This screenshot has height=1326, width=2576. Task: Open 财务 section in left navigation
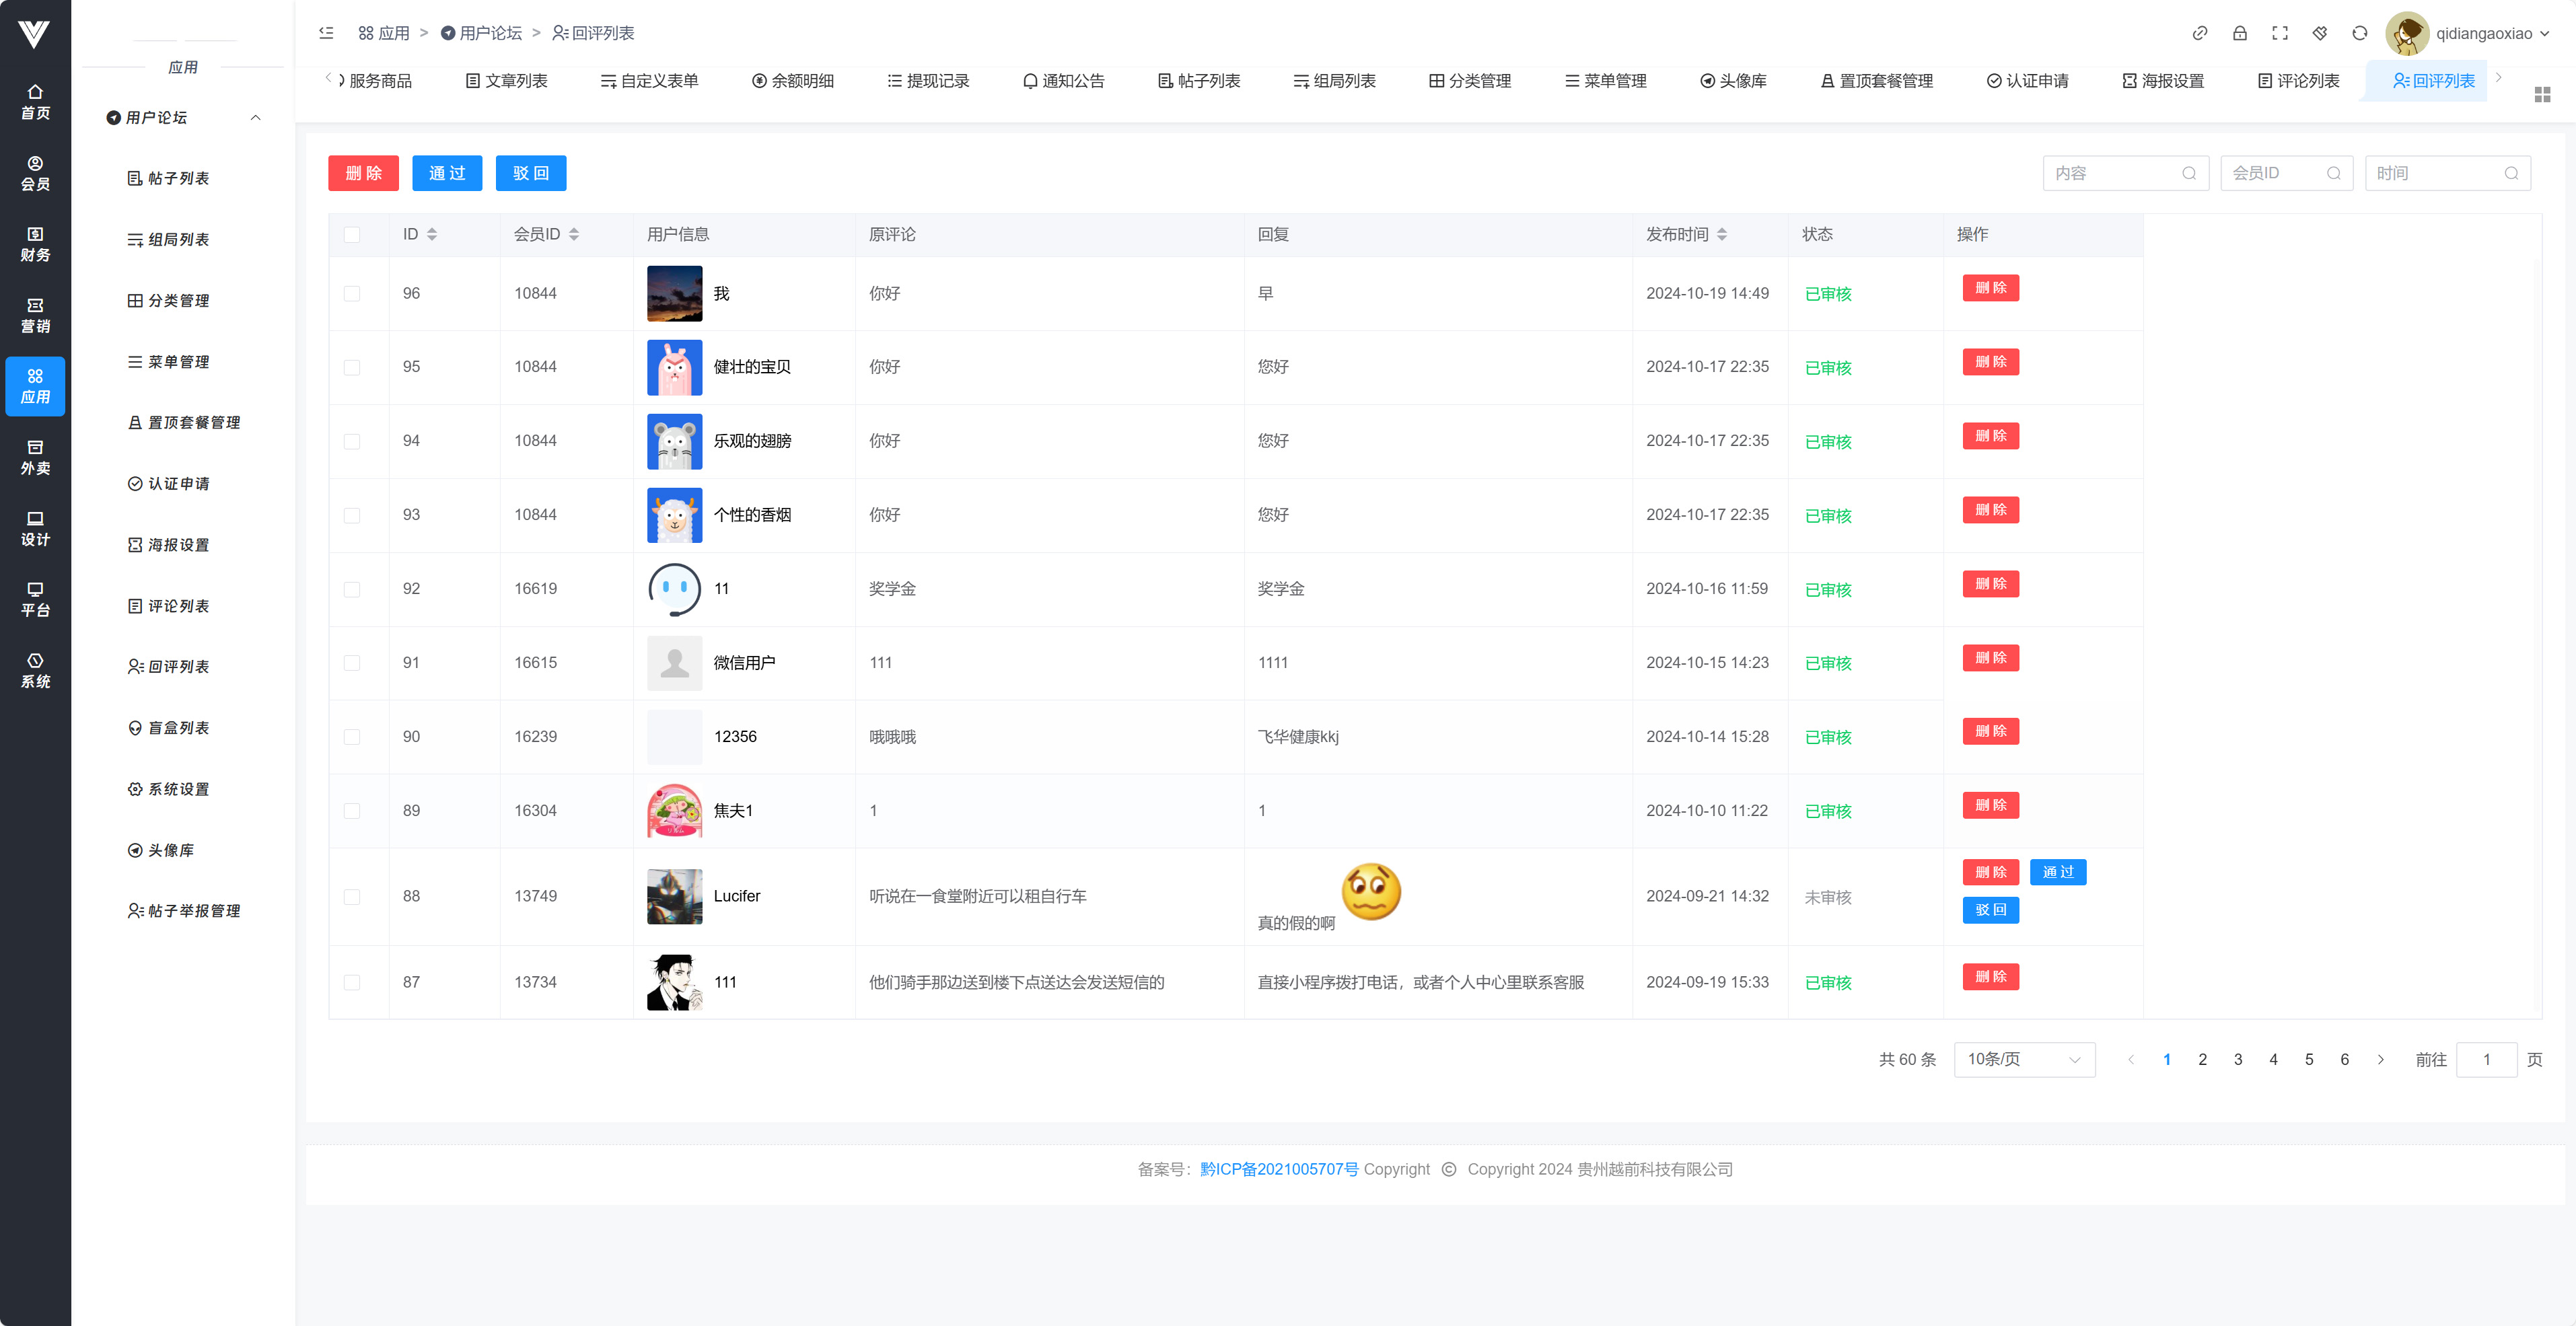tap(35, 244)
